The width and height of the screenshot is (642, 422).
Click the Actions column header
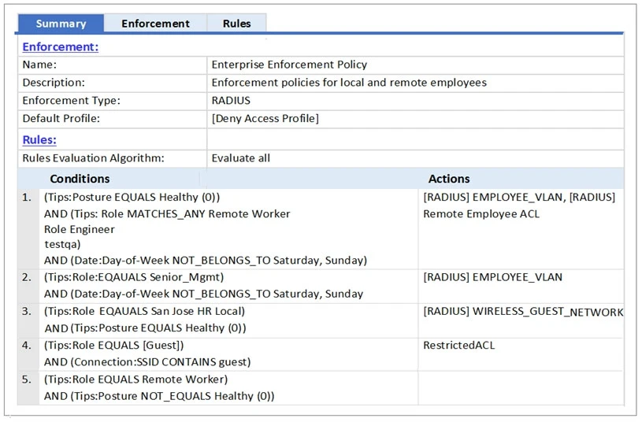point(449,179)
